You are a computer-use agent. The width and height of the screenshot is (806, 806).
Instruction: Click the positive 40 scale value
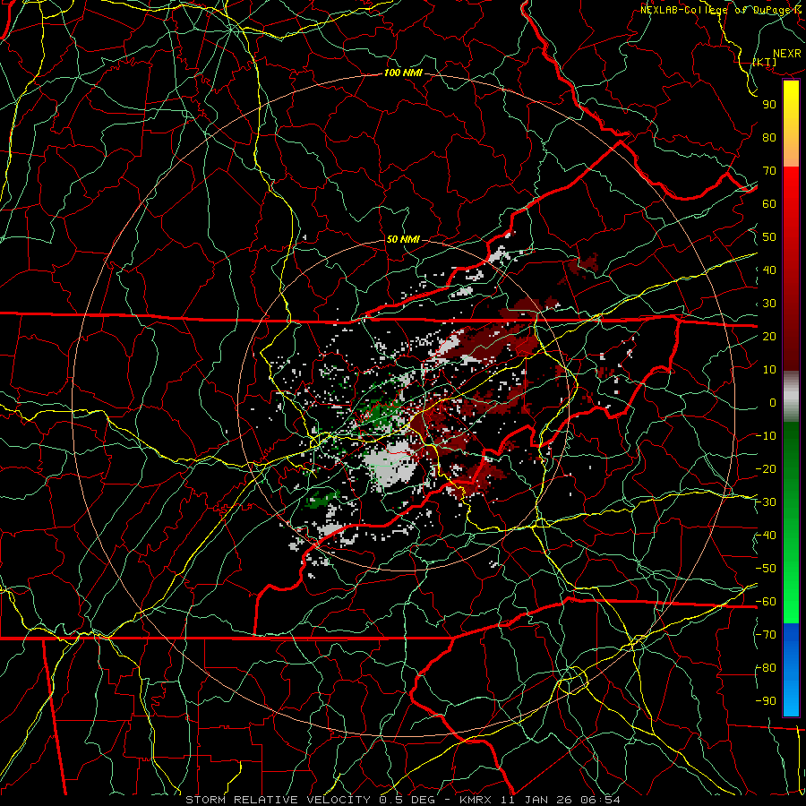tap(769, 270)
